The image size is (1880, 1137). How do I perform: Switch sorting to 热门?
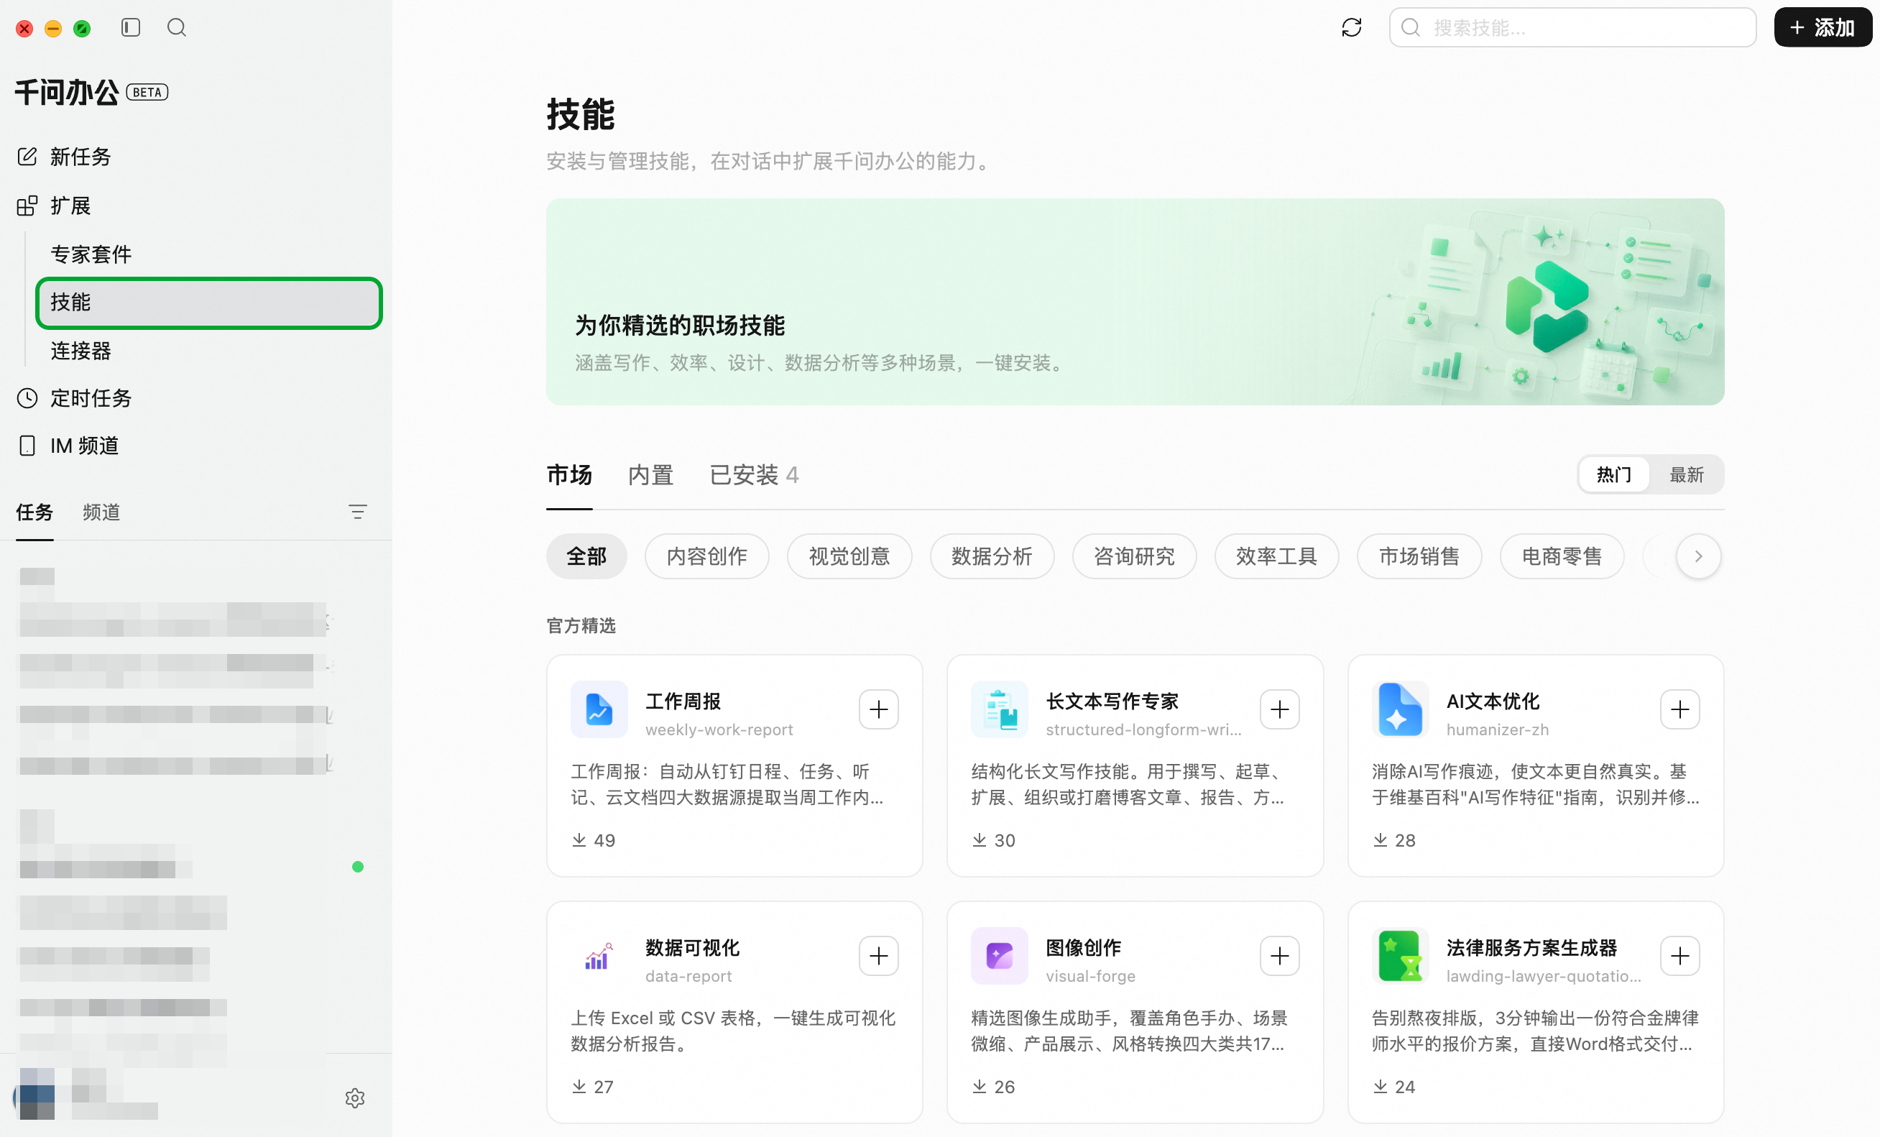(1613, 474)
